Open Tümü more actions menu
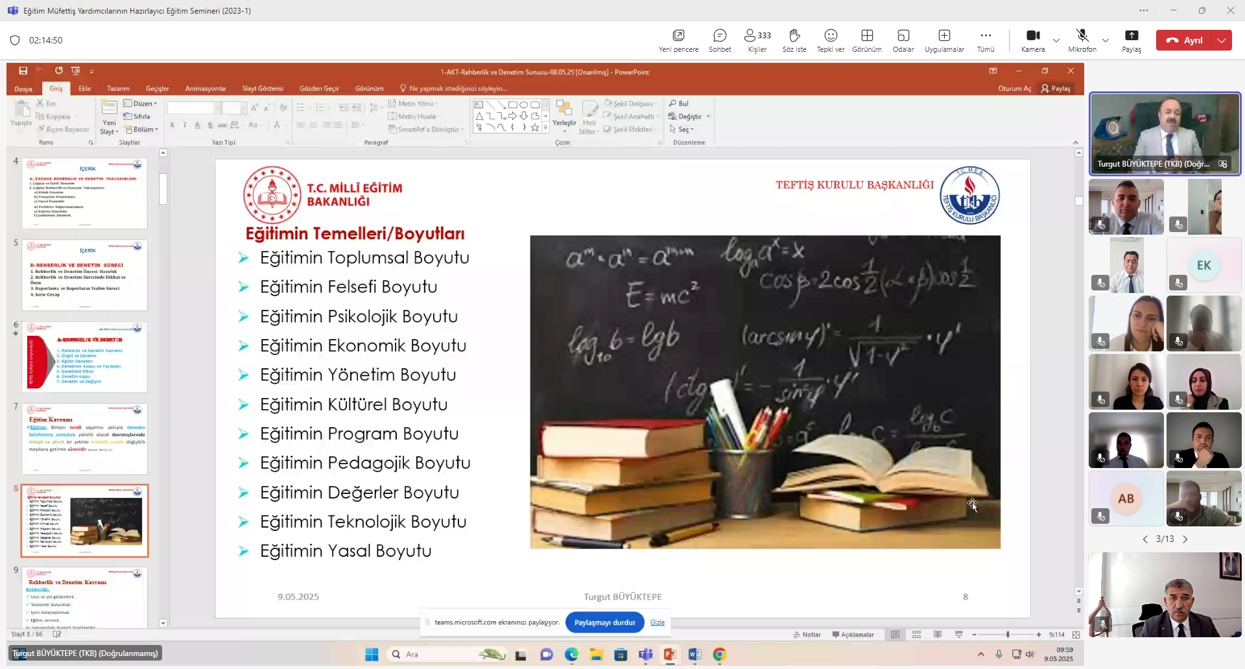Viewport: 1245px width, 669px height. pyautogui.click(x=986, y=40)
